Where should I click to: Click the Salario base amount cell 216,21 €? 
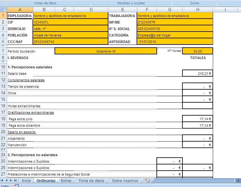coord(197,73)
